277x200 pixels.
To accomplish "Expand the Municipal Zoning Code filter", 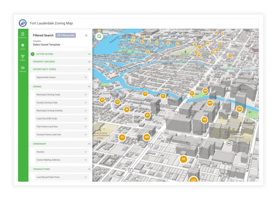I will click(x=62, y=94).
